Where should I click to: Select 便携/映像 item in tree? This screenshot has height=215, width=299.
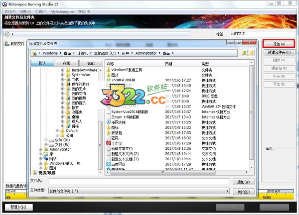pos(44,173)
